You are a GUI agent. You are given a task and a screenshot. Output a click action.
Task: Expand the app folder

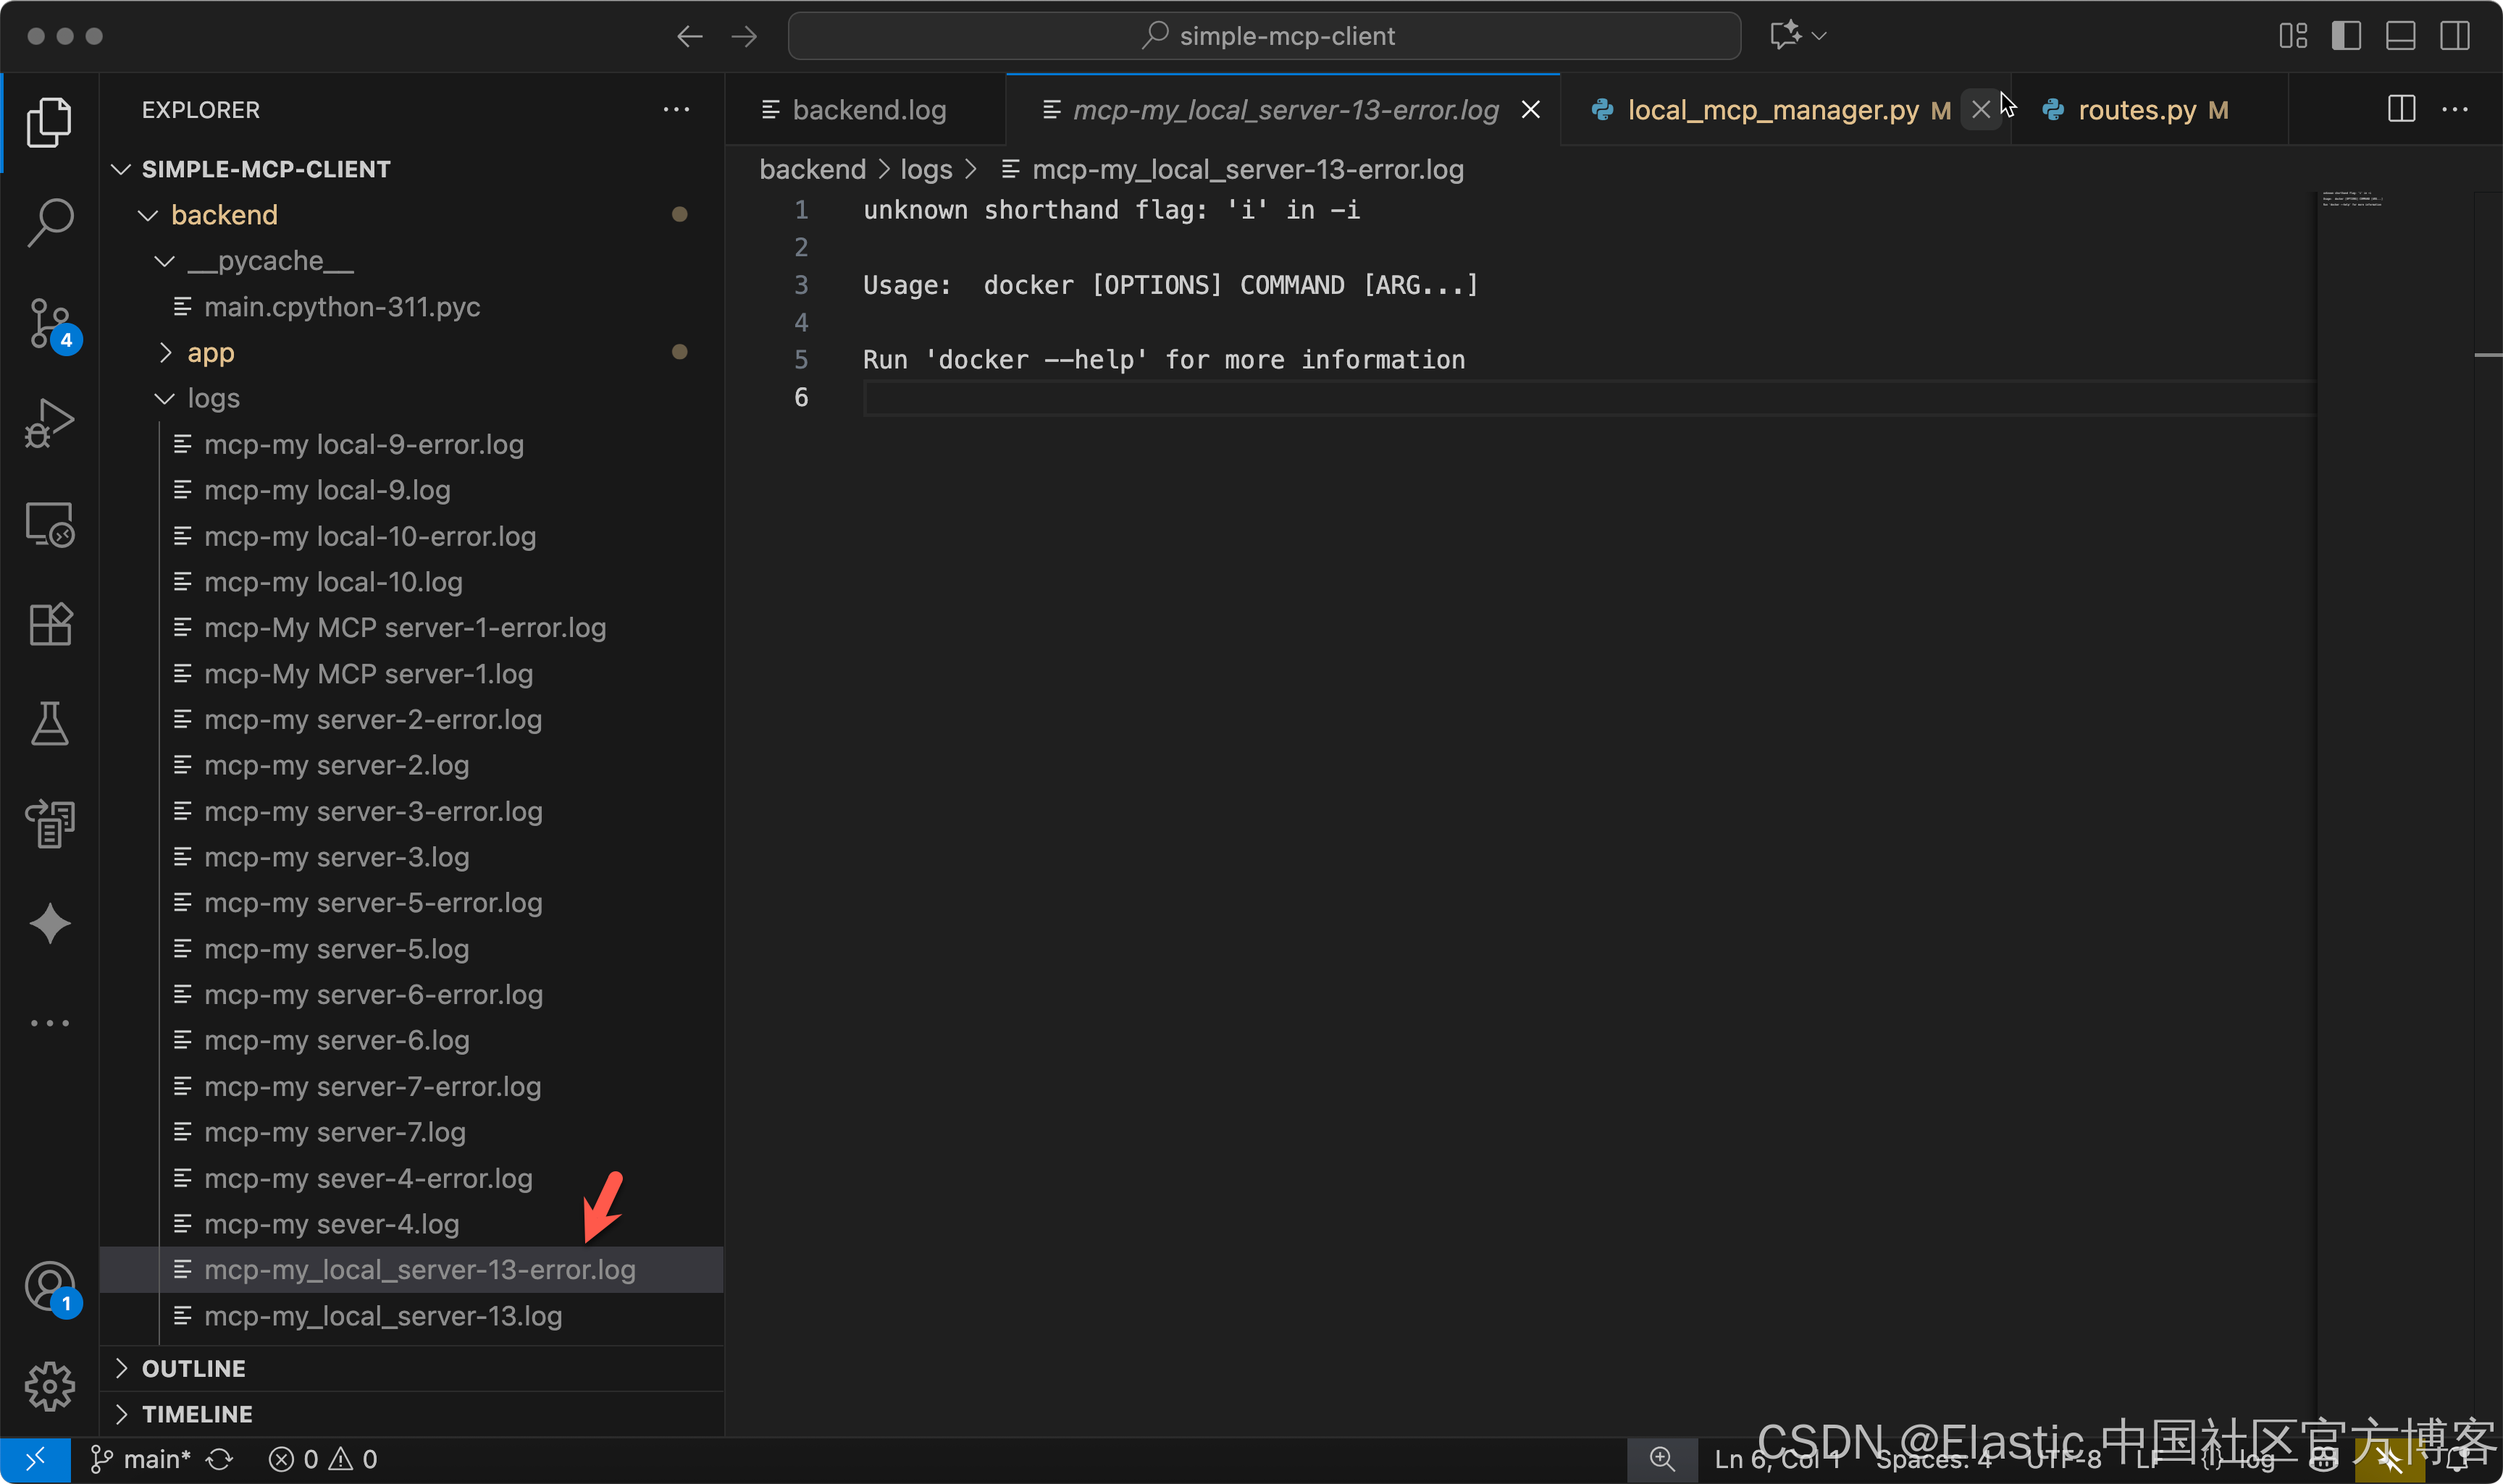(x=210, y=352)
